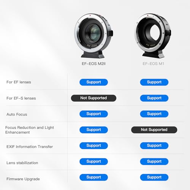Click the For EF-S lenses row label
Image resolution: width=190 pixels, height=190 pixels.
pos(21,98)
